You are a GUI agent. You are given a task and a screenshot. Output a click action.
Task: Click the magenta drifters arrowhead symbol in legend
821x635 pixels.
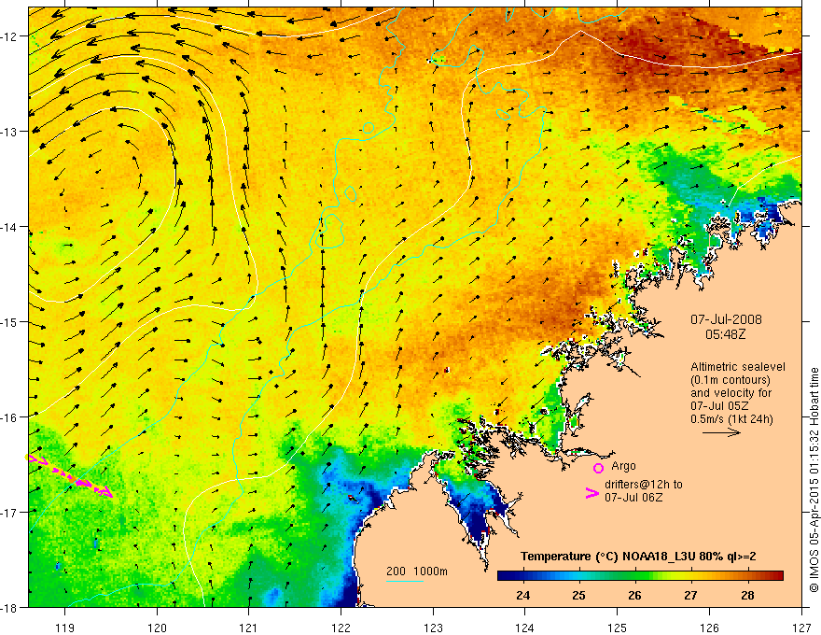point(592,493)
